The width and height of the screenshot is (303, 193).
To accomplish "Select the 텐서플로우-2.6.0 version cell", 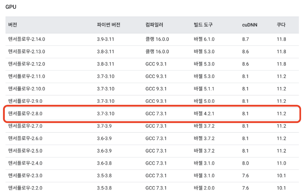I will (25, 138).
